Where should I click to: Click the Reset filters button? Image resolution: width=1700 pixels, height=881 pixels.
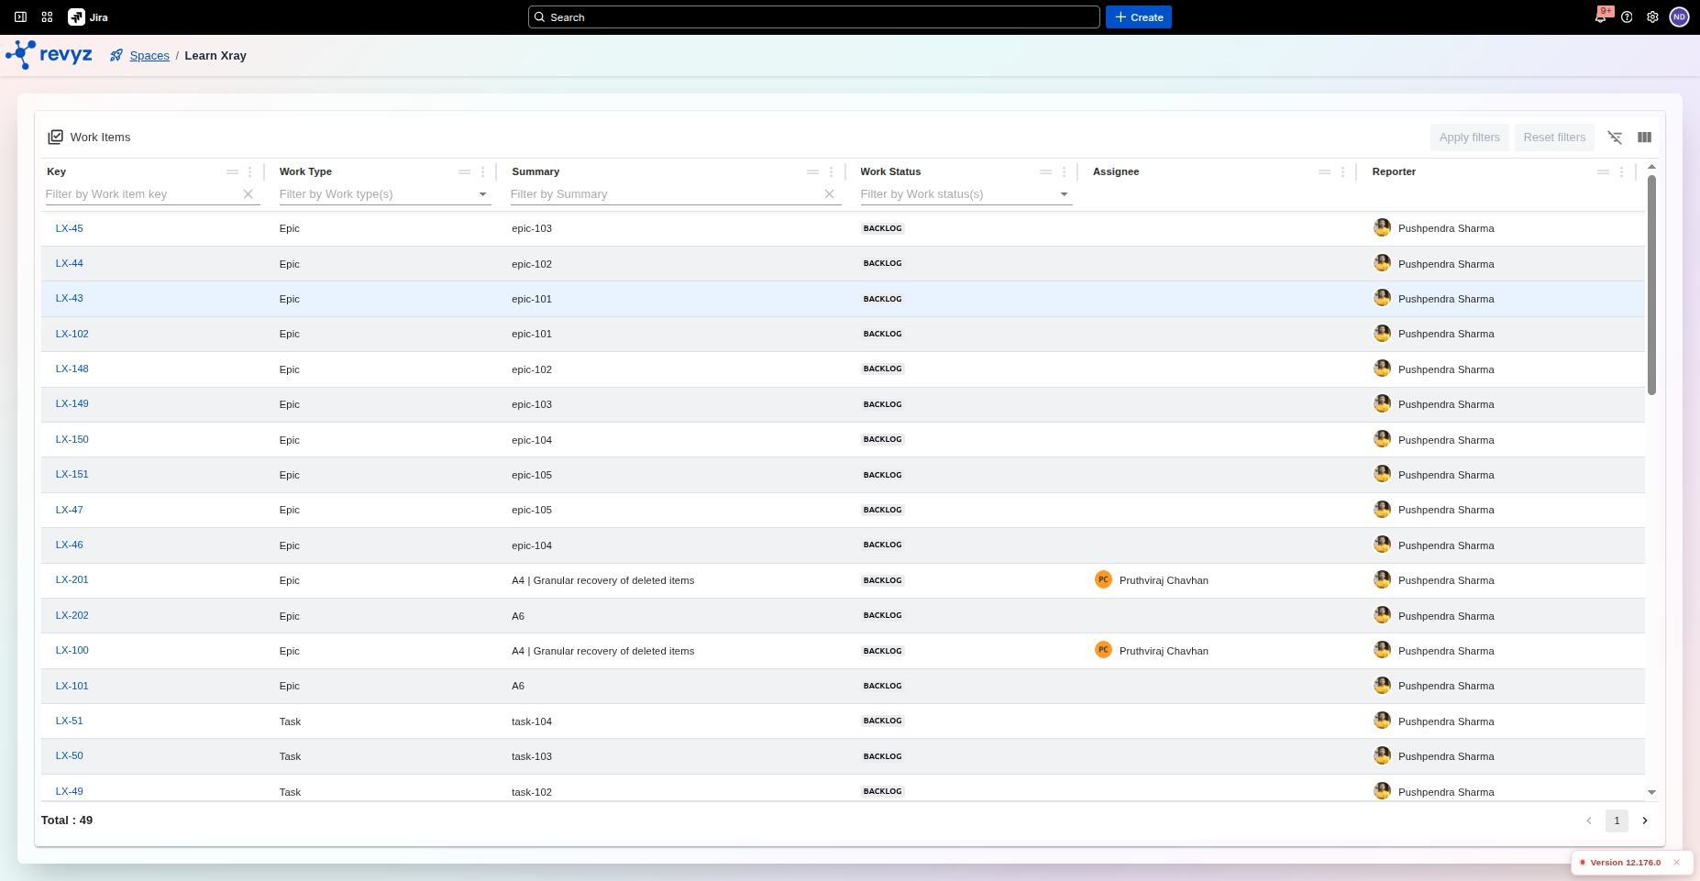(1554, 138)
